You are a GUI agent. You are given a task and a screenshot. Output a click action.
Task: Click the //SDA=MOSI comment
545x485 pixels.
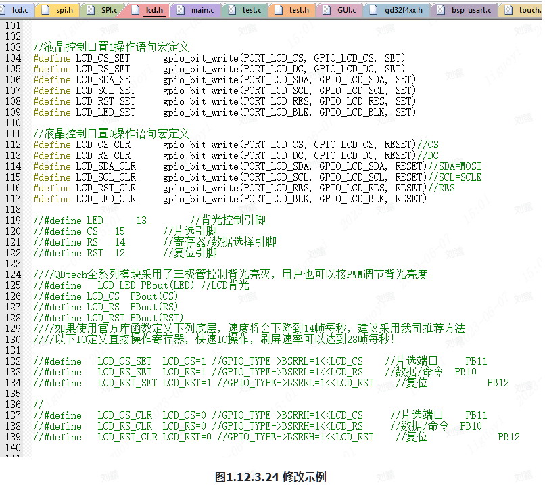pyautogui.click(x=454, y=166)
